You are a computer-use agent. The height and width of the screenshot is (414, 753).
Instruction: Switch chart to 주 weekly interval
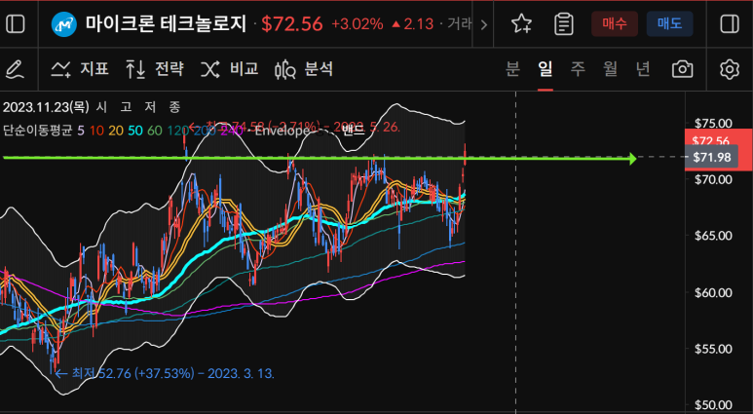coord(578,69)
